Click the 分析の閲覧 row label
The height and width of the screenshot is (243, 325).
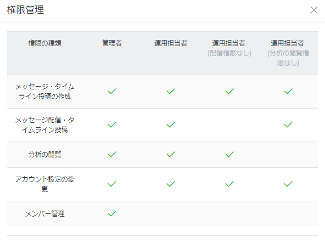[45, 154]
